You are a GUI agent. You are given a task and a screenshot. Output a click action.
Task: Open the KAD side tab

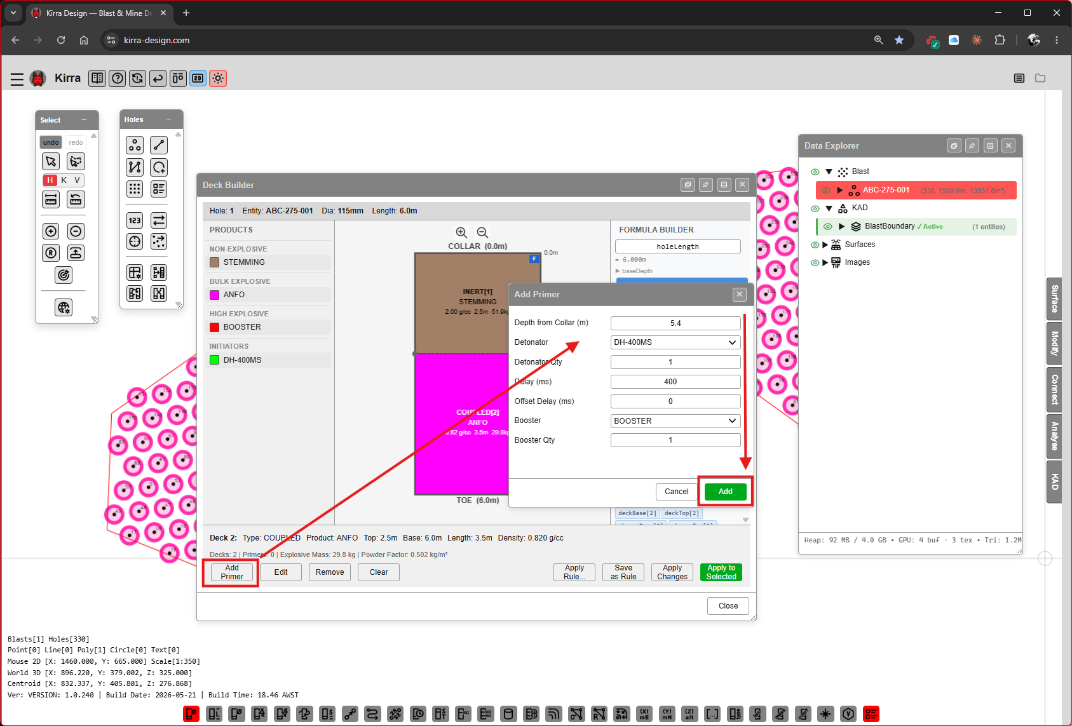coord(1054,482)
